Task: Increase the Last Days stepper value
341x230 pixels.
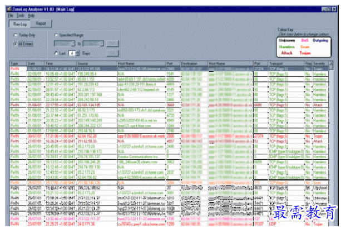Action: 78,52
